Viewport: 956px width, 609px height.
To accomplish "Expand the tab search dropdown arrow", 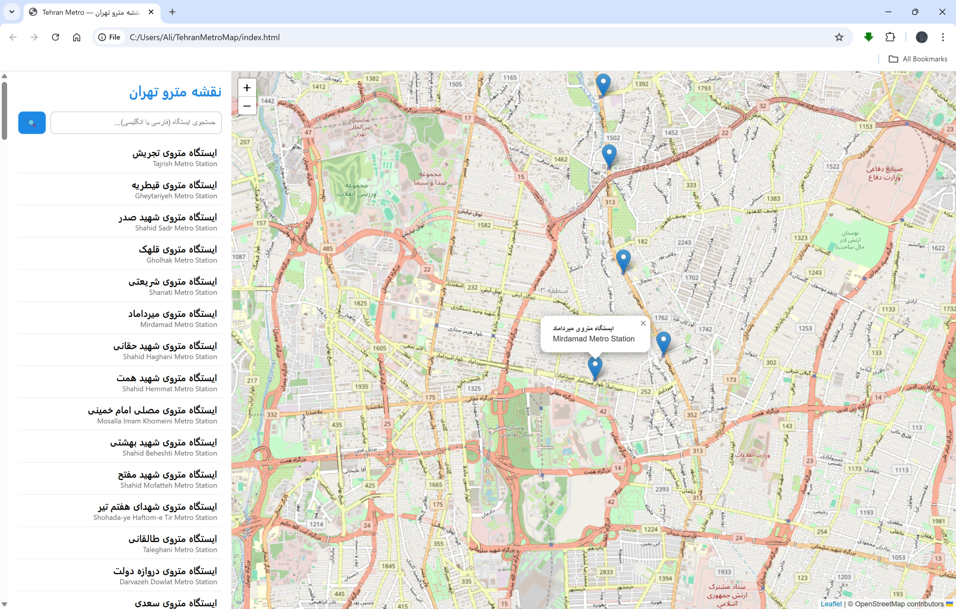I will tap(12, 12).
